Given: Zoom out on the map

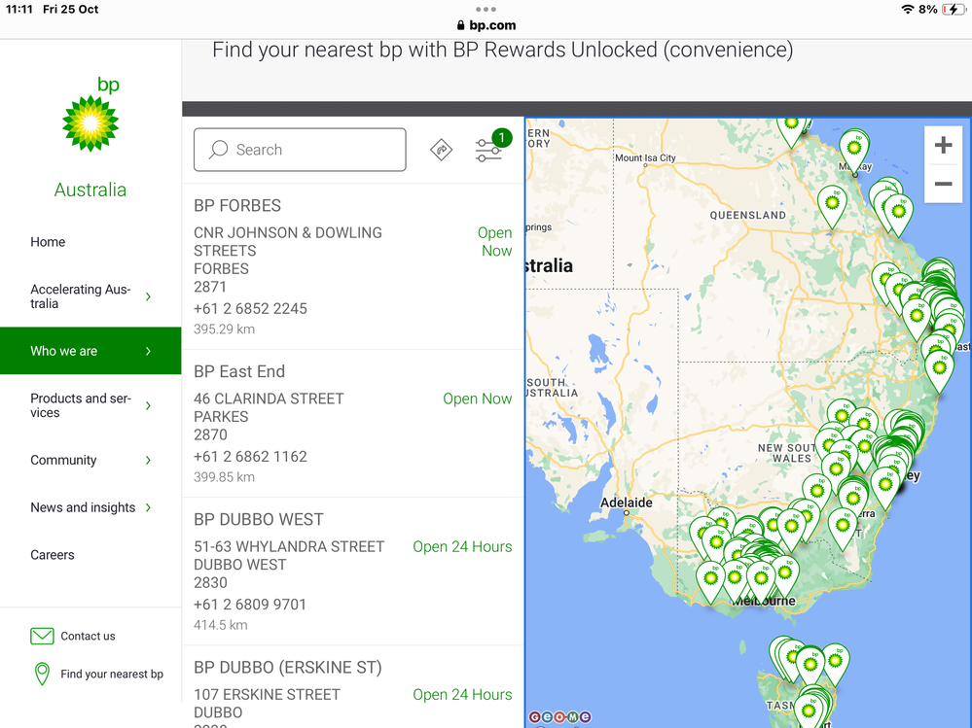Looking at the screenshot, I should [x=943, y=184].
